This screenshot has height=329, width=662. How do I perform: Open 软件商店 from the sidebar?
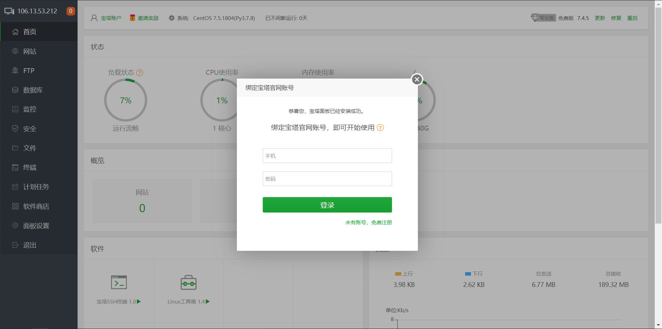[39, 206]
